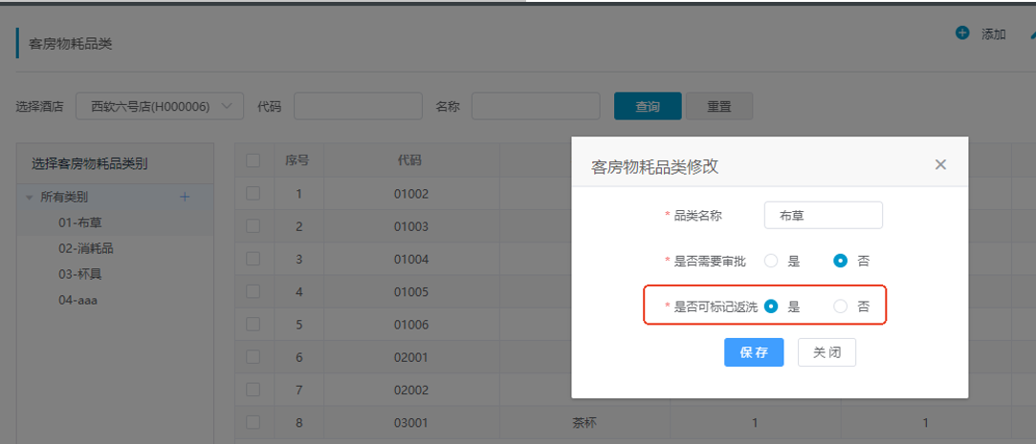
Task: Click the 查询 search button
Action: (648, 107)
